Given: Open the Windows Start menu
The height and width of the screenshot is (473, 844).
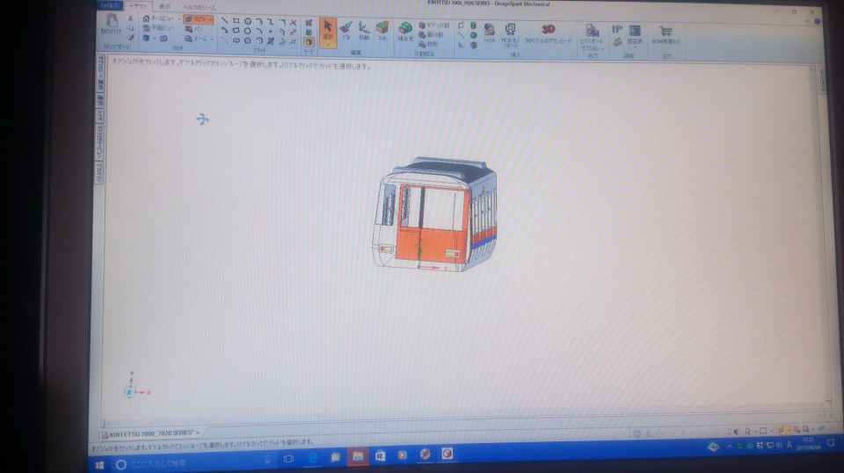Looking at the screenshot, I should coord(99,464).
